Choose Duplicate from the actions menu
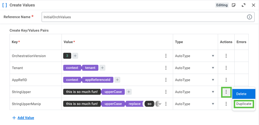 coord(244,104)
